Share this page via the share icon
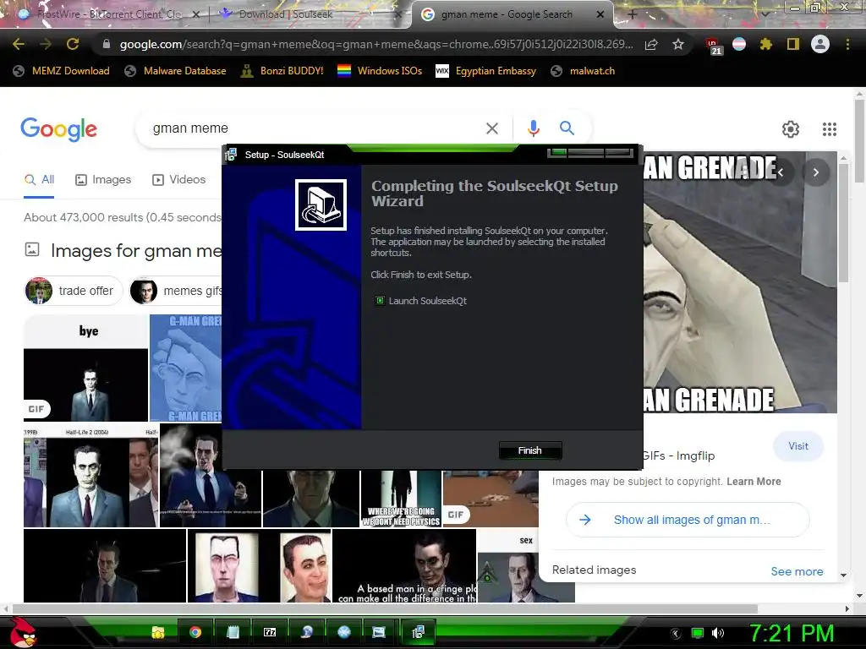Viewport: 866px width, 649px height. click(x=651, y=44)
